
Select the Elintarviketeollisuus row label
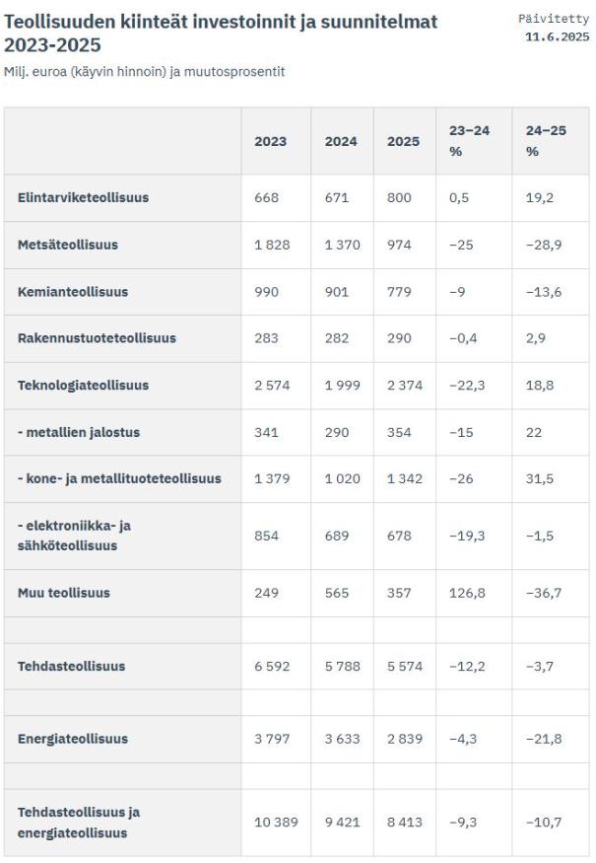coord(83,197)
